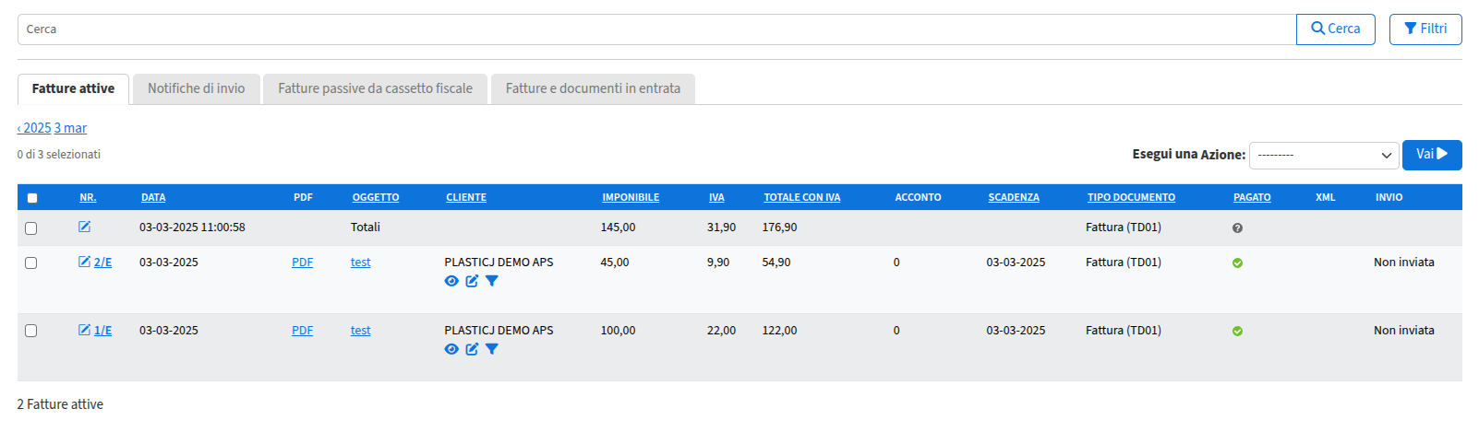Sort by DATA column header
Image resolution: width=1479 pixels, height=432 pixels.
click(153, 197)
